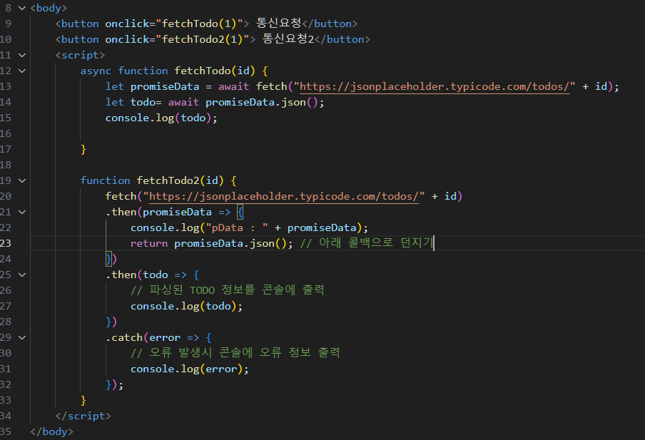Click 'let todo=' declaration on line 14
The image size is (645, 440).
pos(133,103)
